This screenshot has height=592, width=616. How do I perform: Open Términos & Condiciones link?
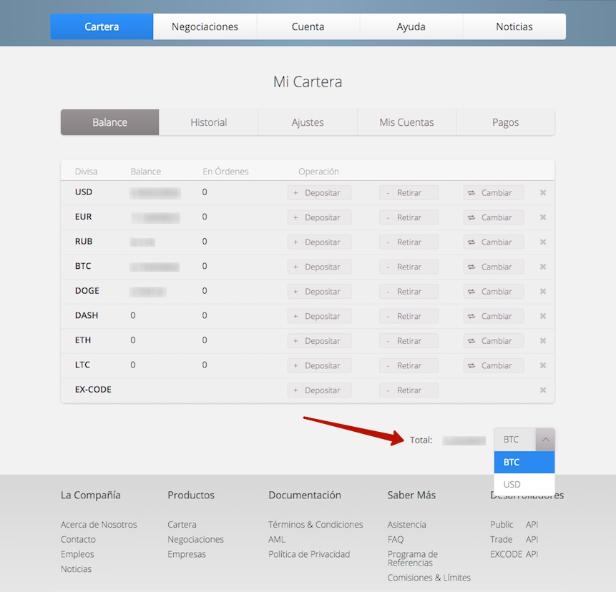coord(316,525)
